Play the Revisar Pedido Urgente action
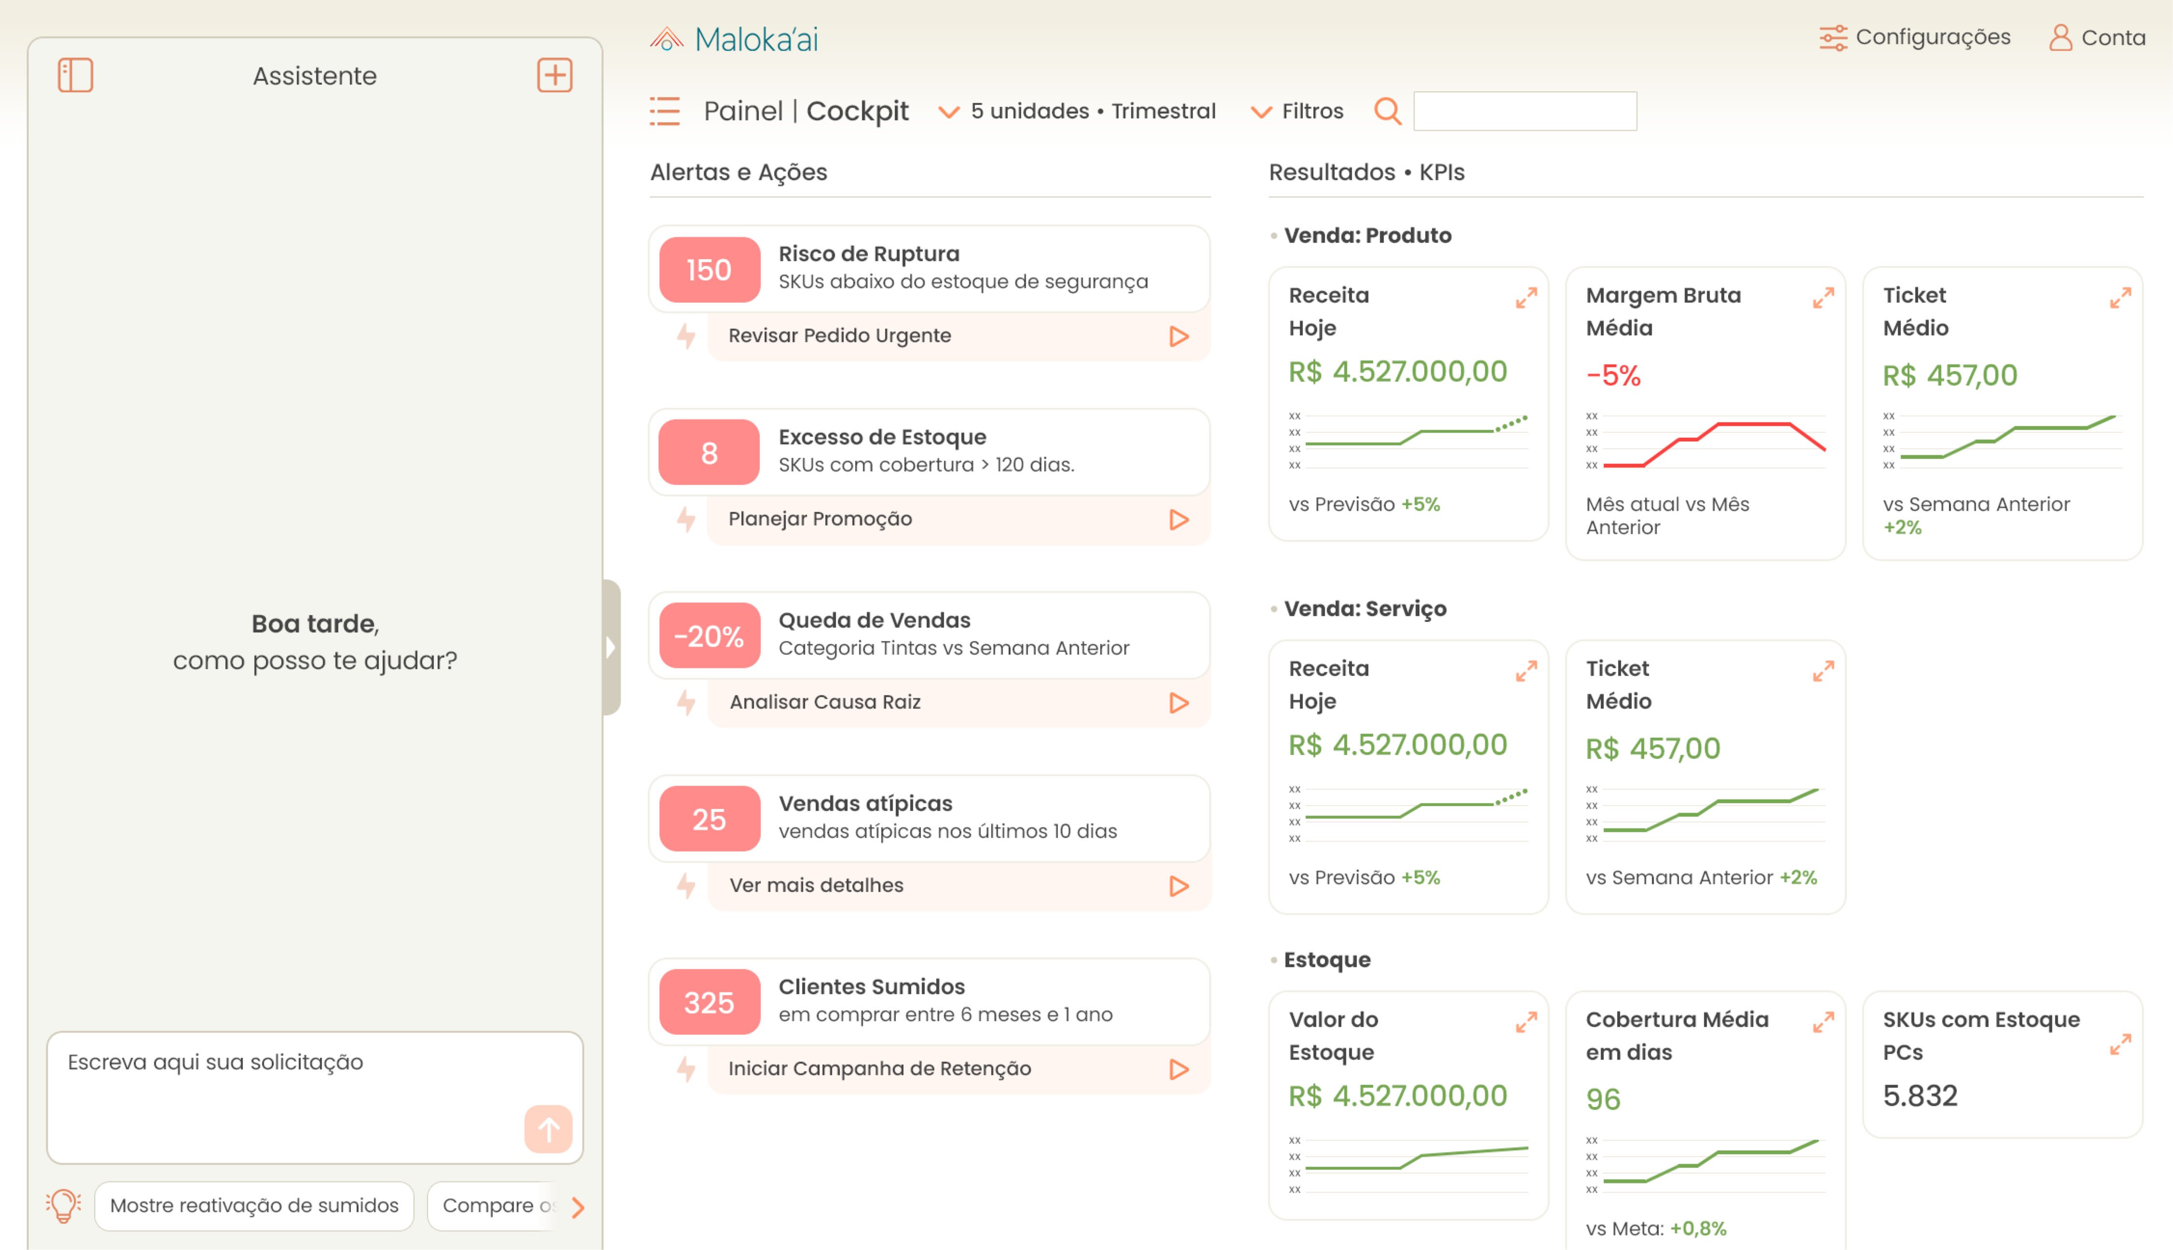 (1178, 337)
